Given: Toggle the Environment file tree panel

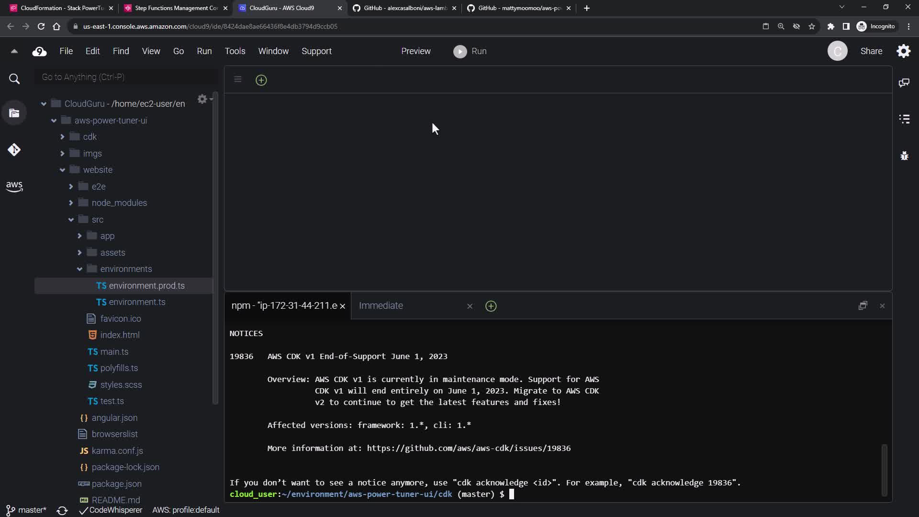Looking at the screenshot, I should pyautogui.click(x=14, y=113).
